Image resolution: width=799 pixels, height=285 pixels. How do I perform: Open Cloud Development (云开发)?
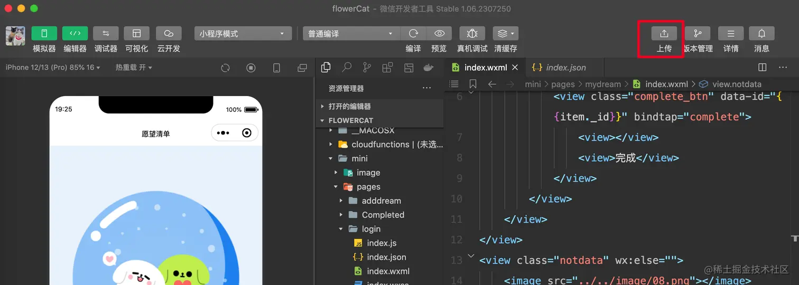[x=169, y=33]
